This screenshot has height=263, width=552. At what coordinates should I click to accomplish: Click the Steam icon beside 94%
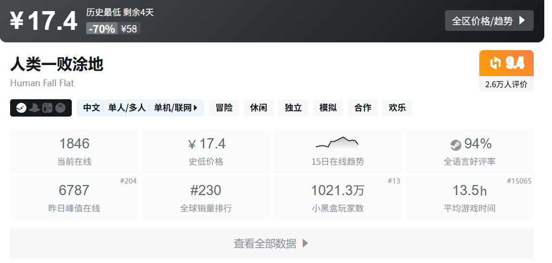(456, 145)
